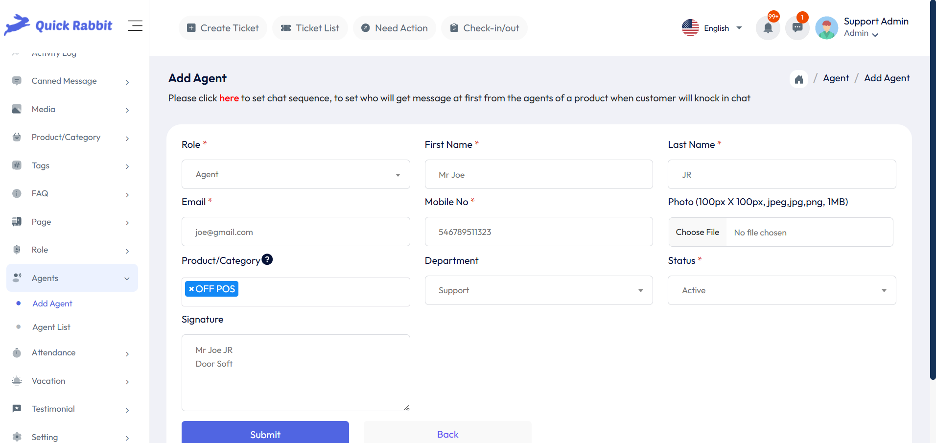Viewport: 936px width, 443px height.
Task: Click the Need Action toolbar button
Action: [395, 28]
